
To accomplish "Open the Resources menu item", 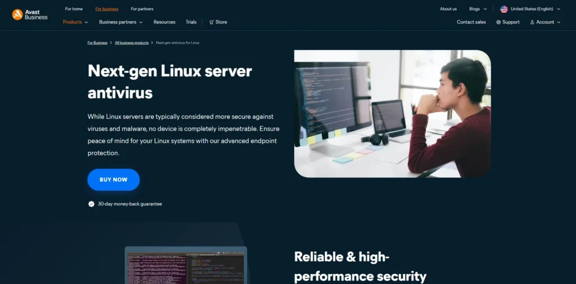I will point(164,22).
